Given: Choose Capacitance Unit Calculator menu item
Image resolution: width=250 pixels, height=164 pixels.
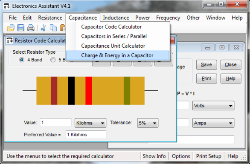Looking at the screenshot, I should coord(118,46).
